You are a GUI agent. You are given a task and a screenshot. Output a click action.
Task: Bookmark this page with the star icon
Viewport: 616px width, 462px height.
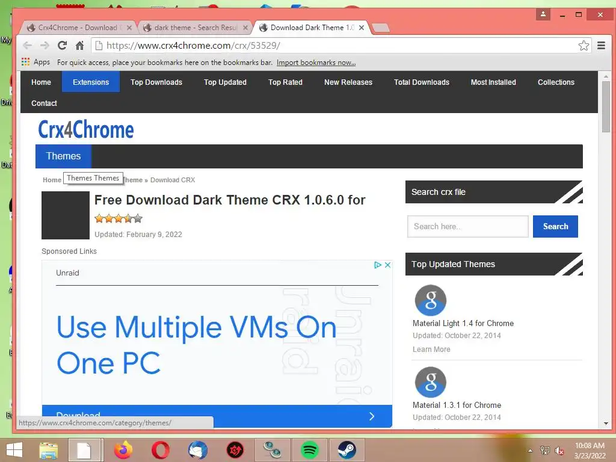pyautogui.click(x=584, y=46)
